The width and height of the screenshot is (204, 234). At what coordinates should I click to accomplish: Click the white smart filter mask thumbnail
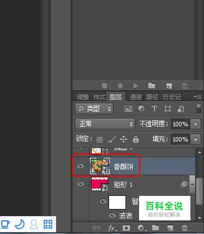[x=117, y=202]
